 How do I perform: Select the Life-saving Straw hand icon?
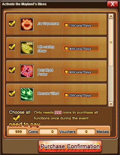(x=27, y=48)
